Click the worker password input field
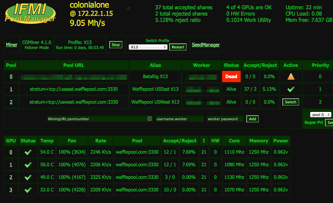The image size is (333, 203). point(225,119)
